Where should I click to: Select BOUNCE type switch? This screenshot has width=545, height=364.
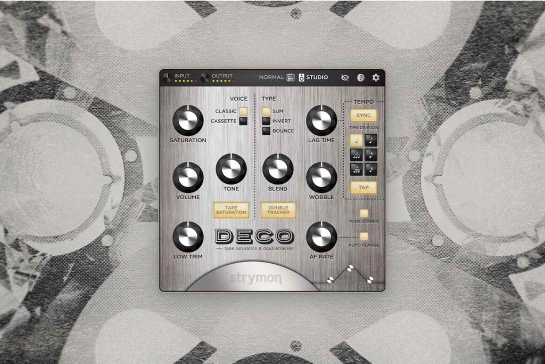tap(266, 131)
